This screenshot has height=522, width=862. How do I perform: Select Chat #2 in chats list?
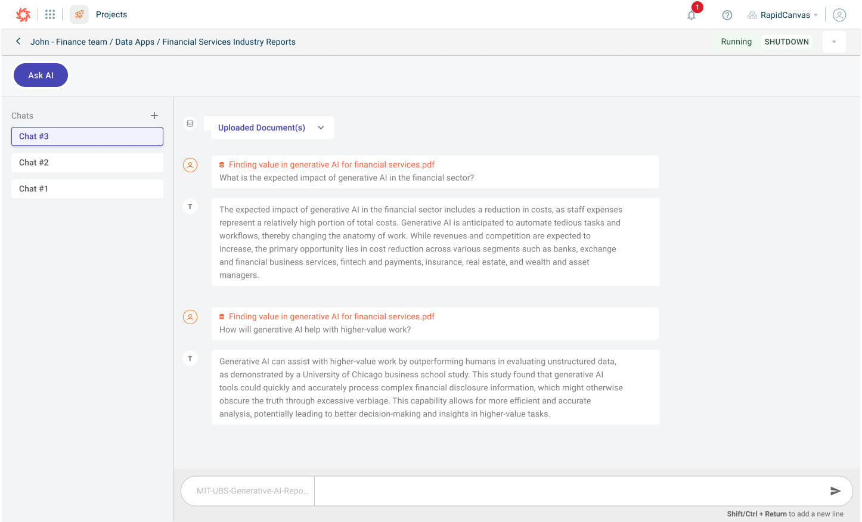click(x=87, y=163)
